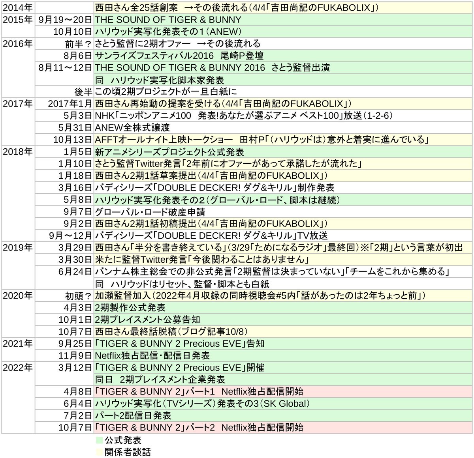The width and height of the screenshot is (474, 458).
Task: Click the cell 西田さん再始動の提案を受ける
Action: [x=283, y=104]
